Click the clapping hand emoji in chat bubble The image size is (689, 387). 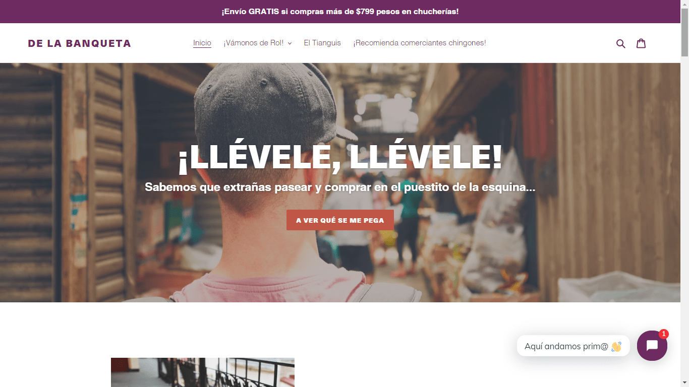[x=616, y=346]
